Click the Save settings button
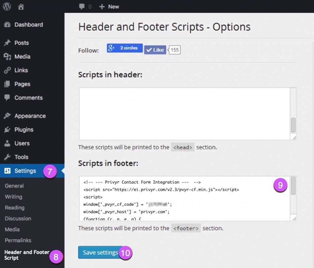 [x=101, y=252]
